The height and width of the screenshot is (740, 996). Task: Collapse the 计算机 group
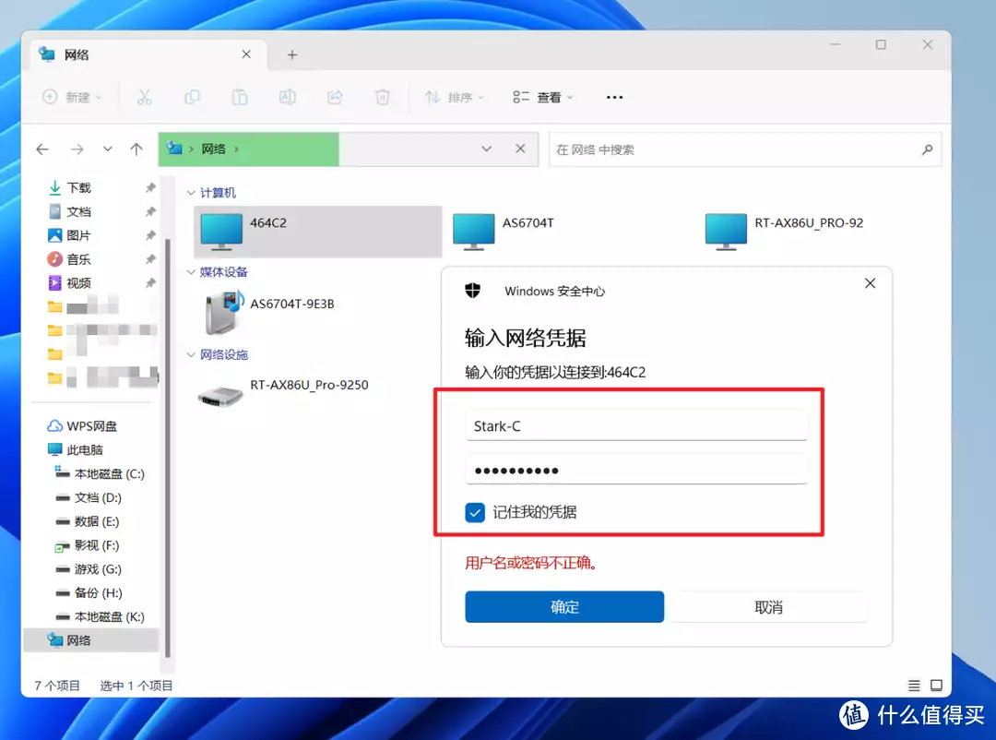pos(191,193)
